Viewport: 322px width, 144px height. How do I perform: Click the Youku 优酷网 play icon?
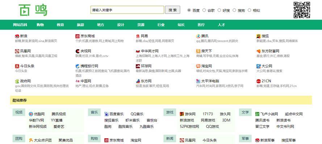coord(31,114)
